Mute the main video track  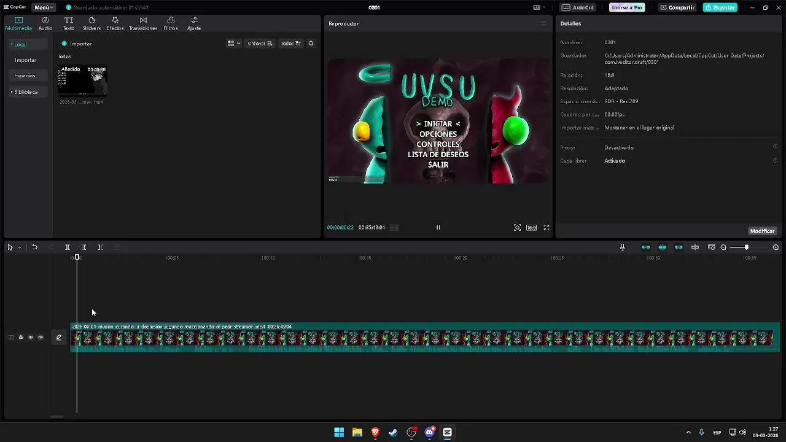click(x=41, y=337)
